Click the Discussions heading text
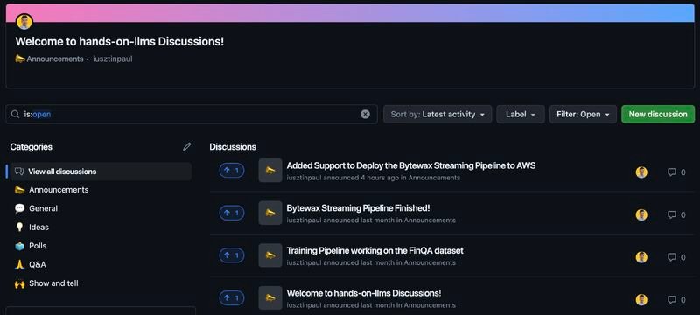The image size is (700, 315). [x=233, y=147]
